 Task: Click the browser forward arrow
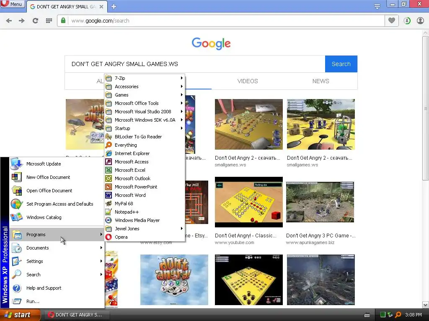[x=22, y=21]
